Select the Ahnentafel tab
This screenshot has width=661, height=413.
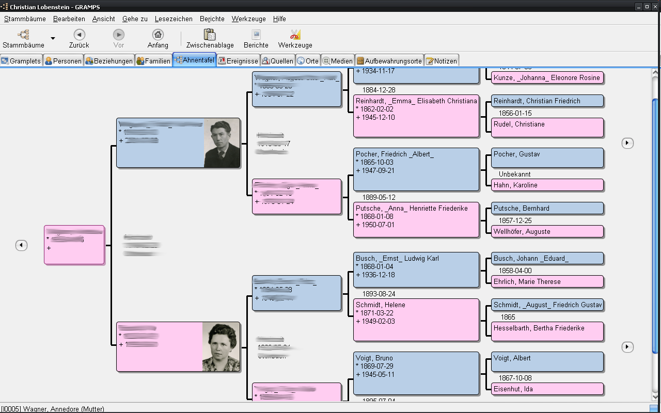click(195, 60)
